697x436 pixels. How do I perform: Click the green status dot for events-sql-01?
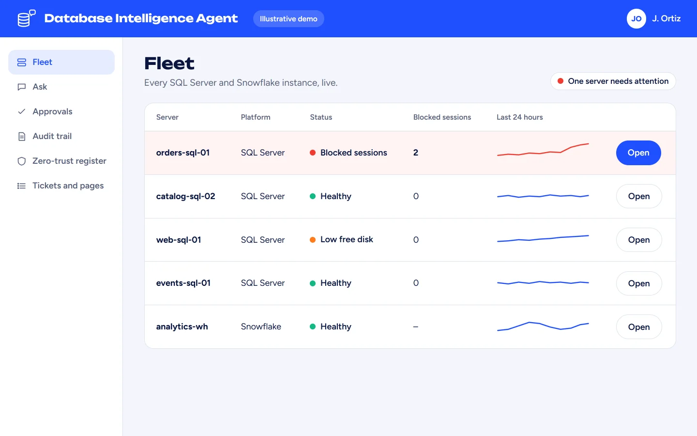tap(313, 283)
